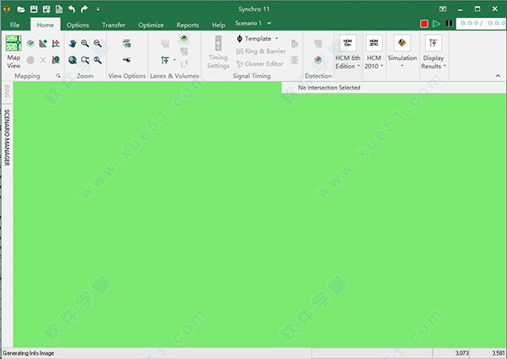Viewport: 507px width, 359px height.
Task: Open the lane arrows dropdown arrow
Action: click(175, 60)
